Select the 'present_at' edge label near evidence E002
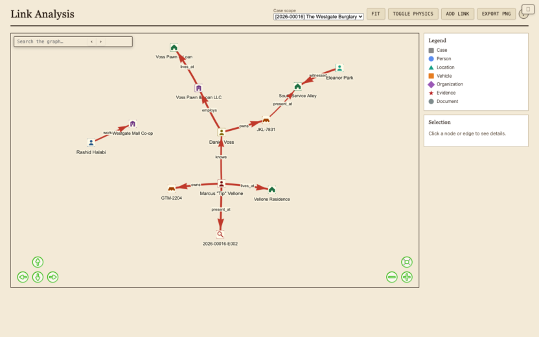This screenshot has height=337, width=539. coord(221,209)
